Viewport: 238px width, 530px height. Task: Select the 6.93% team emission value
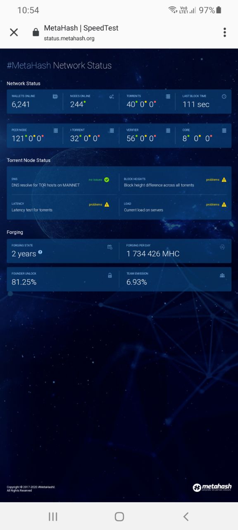point(137,282)
